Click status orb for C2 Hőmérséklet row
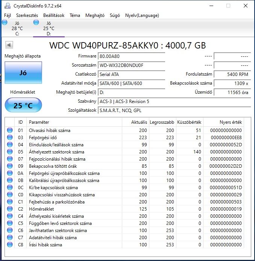Viewport: 255px width, 261px height. [10, 209]
